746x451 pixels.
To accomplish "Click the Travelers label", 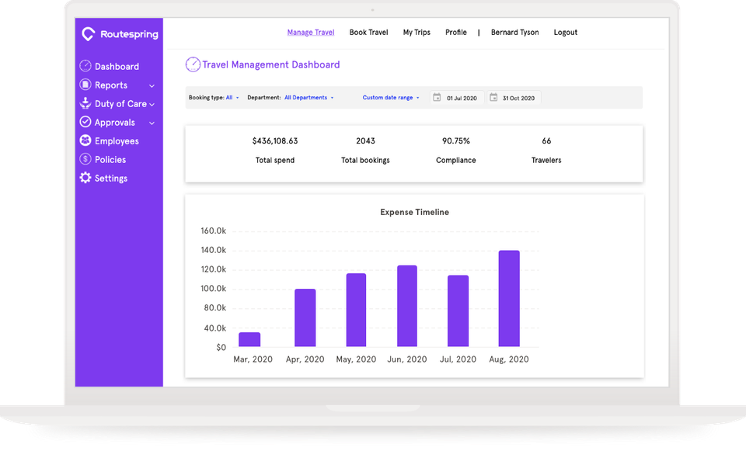I will tap(546, 160).
